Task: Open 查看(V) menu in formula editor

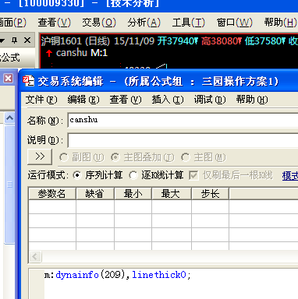Action: pos(126,100)
